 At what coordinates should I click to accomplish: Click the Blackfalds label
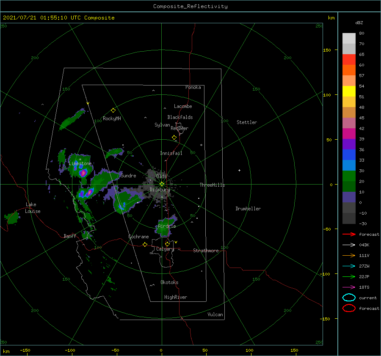tap(180, 117)
